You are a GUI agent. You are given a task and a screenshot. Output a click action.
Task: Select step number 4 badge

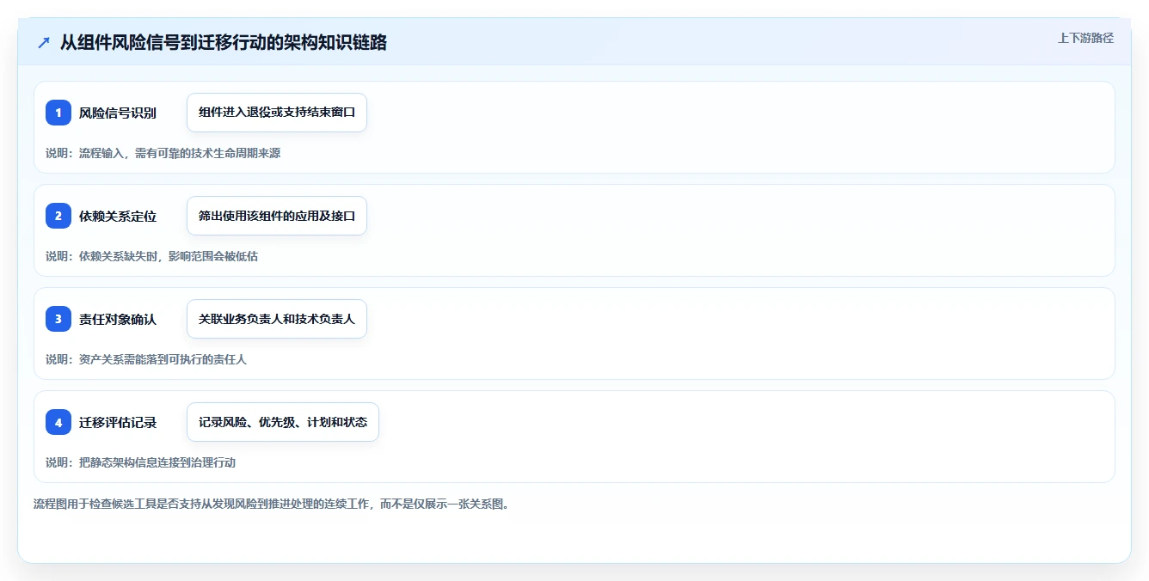58,422
